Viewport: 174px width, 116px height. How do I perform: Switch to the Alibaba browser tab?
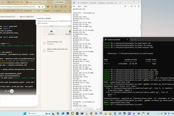pyautogui.click(x=20, y=2)
